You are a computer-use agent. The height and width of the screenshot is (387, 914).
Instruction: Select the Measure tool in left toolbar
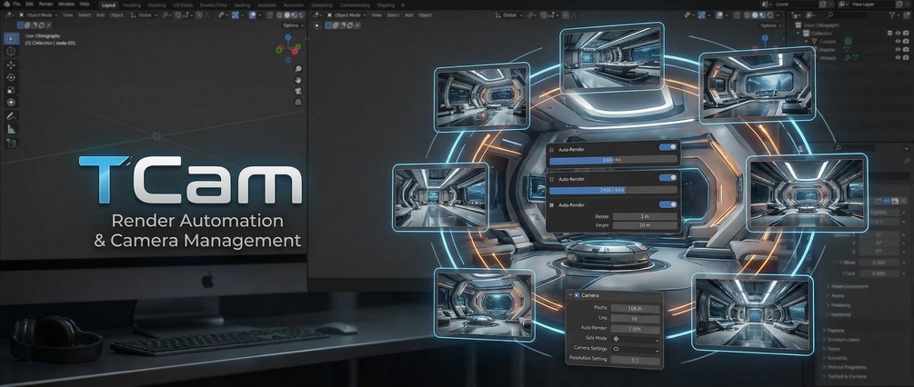tap(11, 129)
